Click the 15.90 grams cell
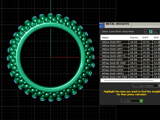The image size is (160, 120). (x=135, y=70)
